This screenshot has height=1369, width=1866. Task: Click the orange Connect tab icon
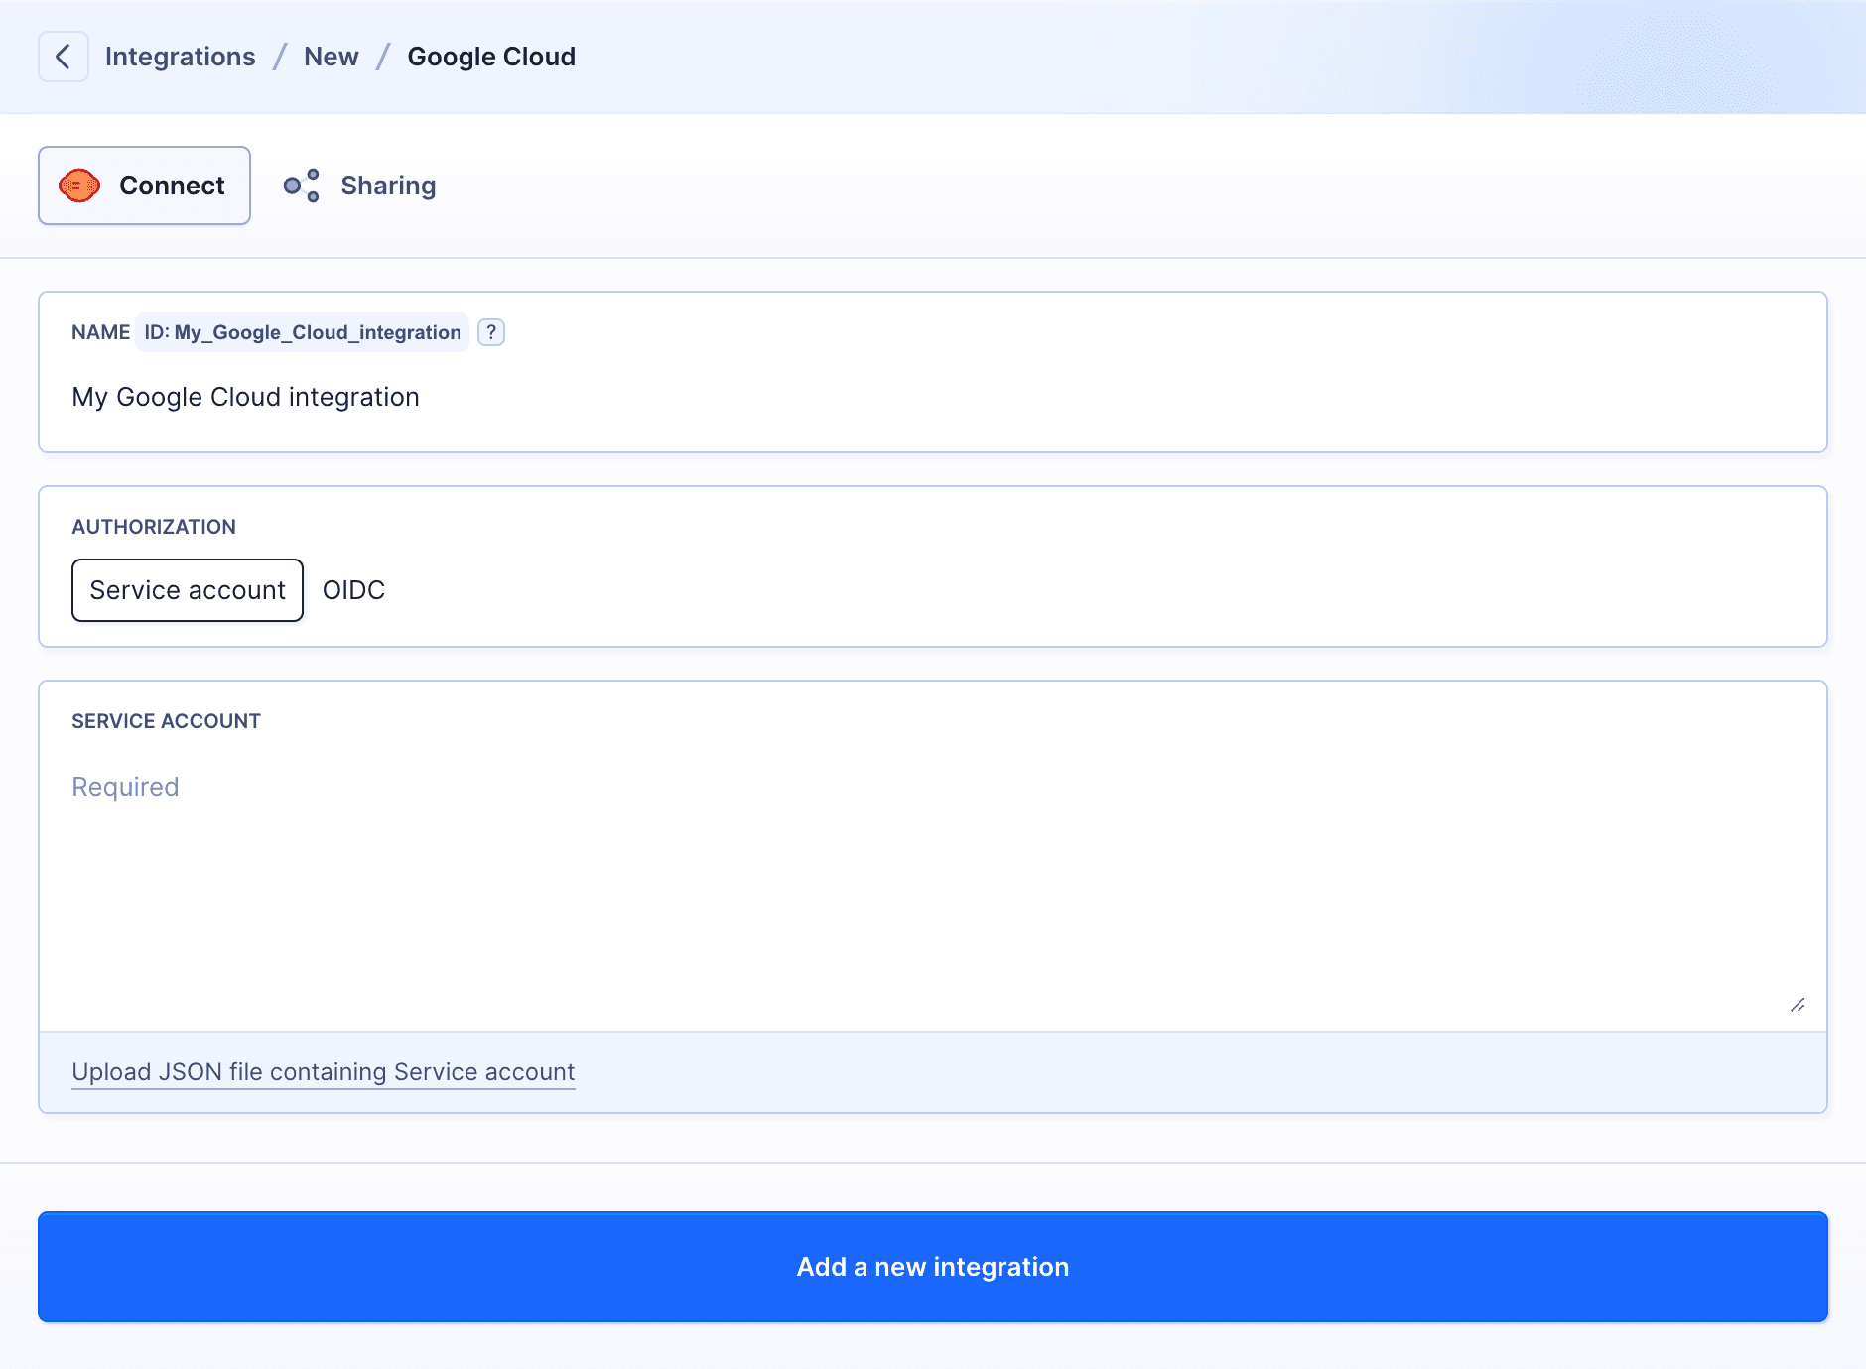point(79,186)
